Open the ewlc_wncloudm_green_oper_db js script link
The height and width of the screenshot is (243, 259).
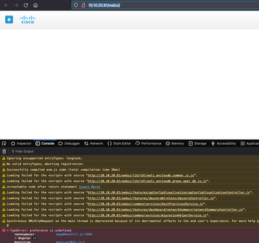(x=147, y=181)
